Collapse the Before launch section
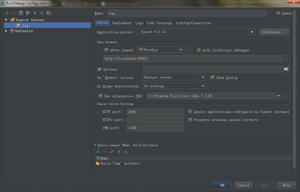The height and width of the screenshot is (192, 300). [96, 145]
